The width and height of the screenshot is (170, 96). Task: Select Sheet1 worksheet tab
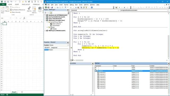point(14,92)
